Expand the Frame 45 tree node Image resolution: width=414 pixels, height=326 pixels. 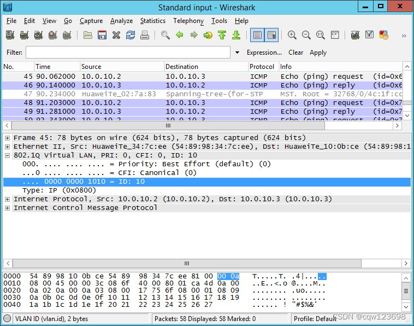pyautogui.click(x=8, y=138)
